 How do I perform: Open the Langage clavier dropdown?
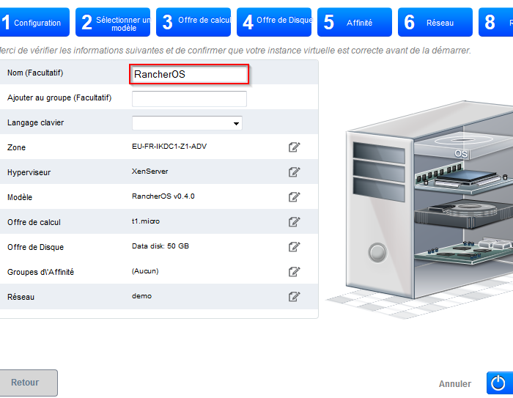click(x=187, y=123)
